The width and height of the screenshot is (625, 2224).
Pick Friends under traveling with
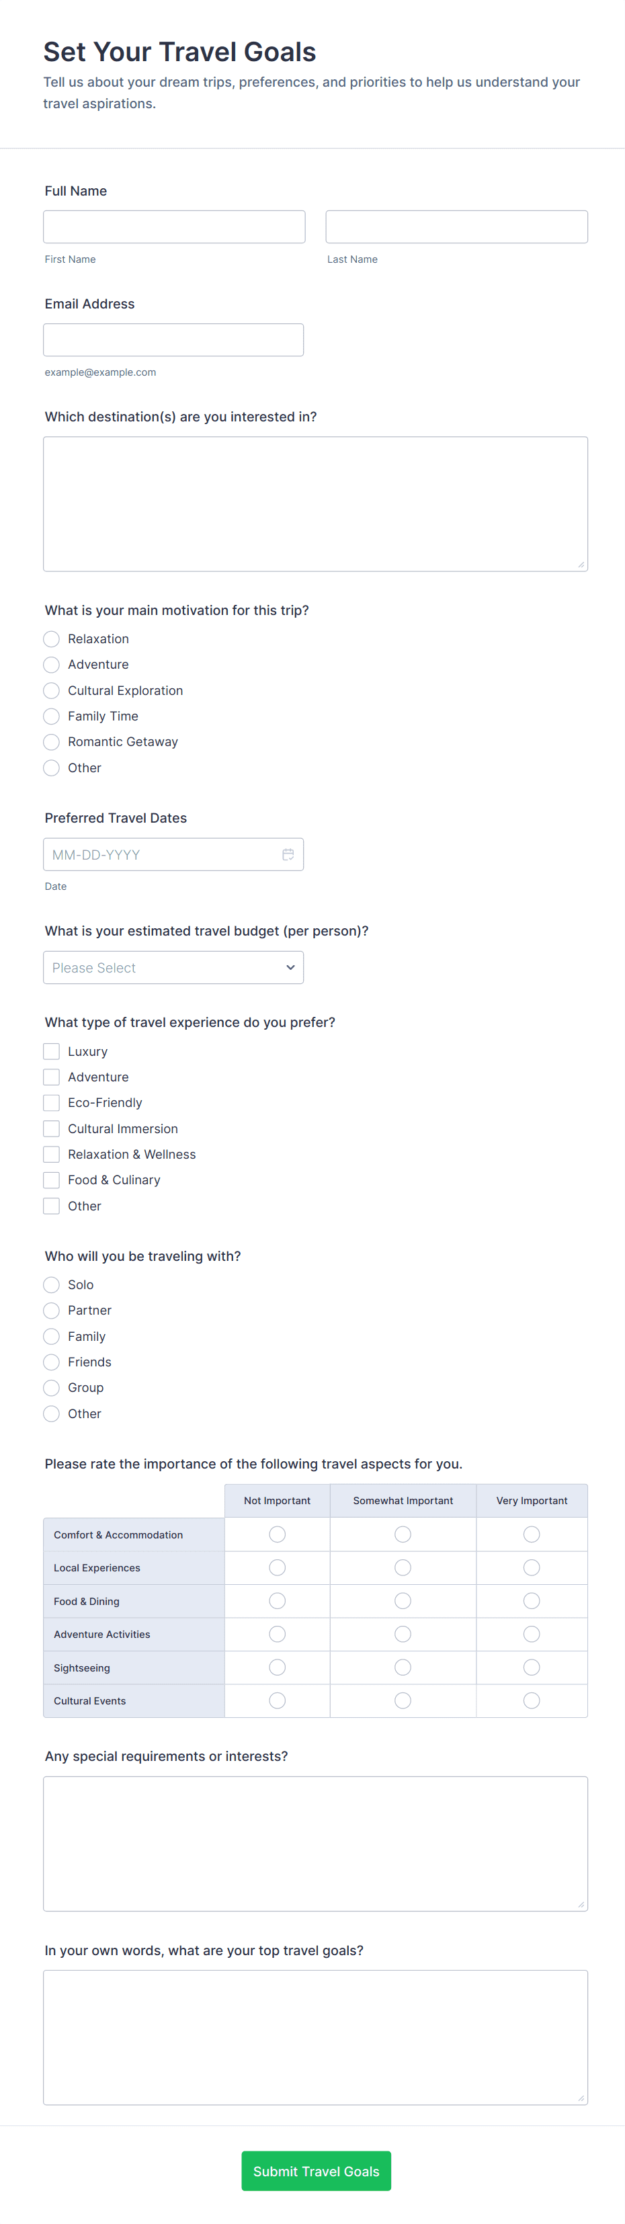[52, 1362]
